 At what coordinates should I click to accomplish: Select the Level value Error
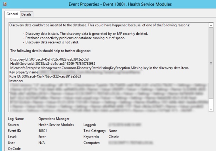pos(42,136)
